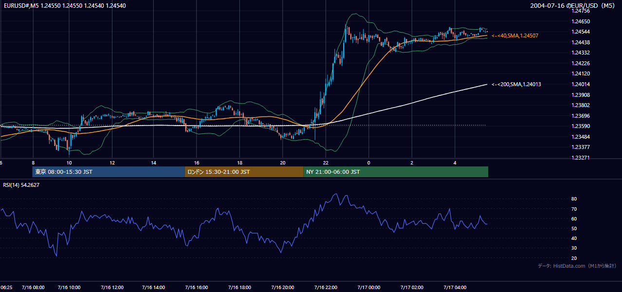The image size is (622, 292).
Task: Click the time label 7/16 18:00
Action: [x=239, y=288]
